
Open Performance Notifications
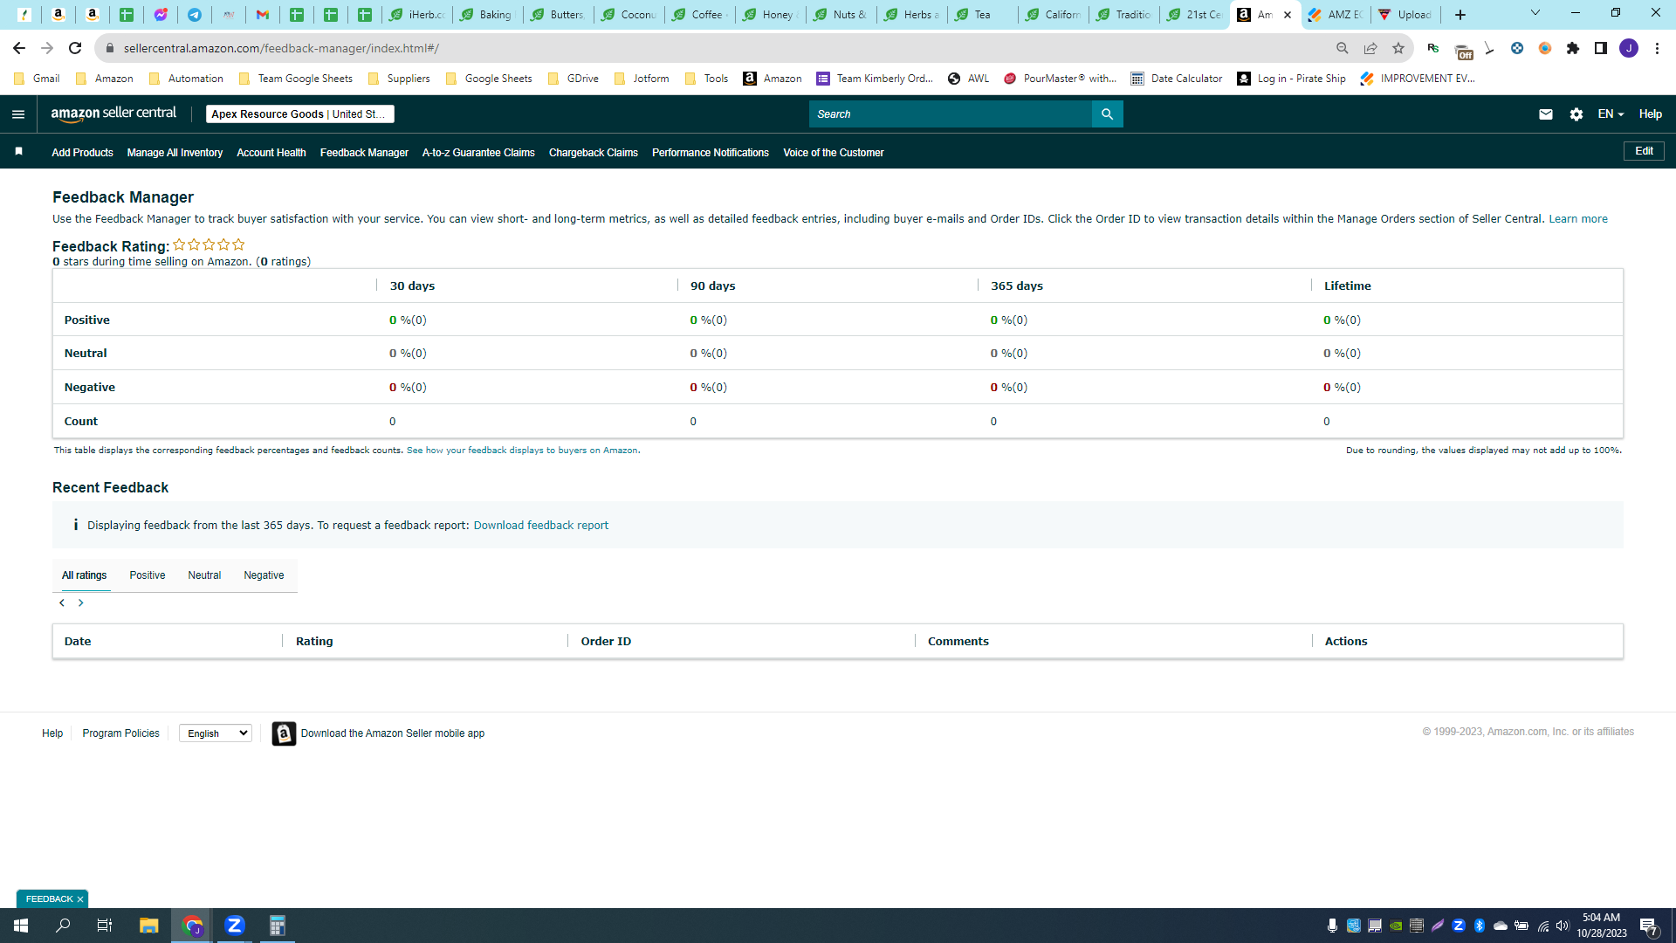(711, 153)
